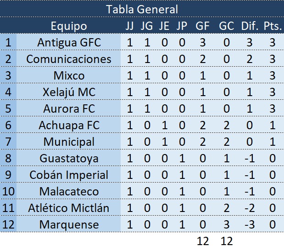This screenshot has width=284, height=246.
Task: Select the Comunicaciones team cell
Action: [x=69, y=59]
